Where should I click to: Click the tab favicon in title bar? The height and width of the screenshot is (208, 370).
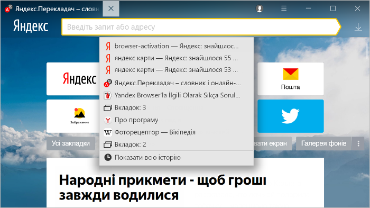pyautogui.click(x=8, y=9)
